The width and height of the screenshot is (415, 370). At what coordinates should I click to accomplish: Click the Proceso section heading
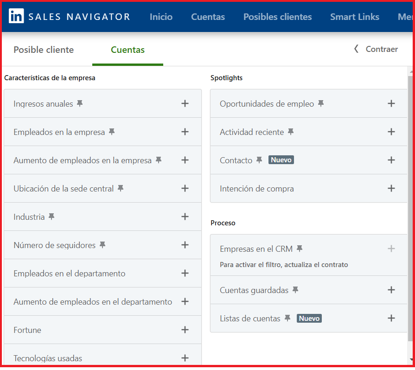click(223, 223)
